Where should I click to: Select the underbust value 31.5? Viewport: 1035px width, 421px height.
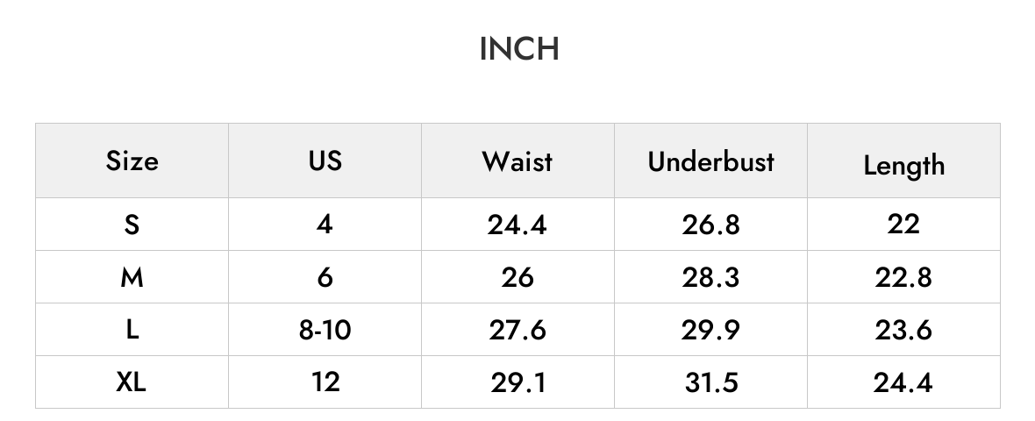point(710,382)
